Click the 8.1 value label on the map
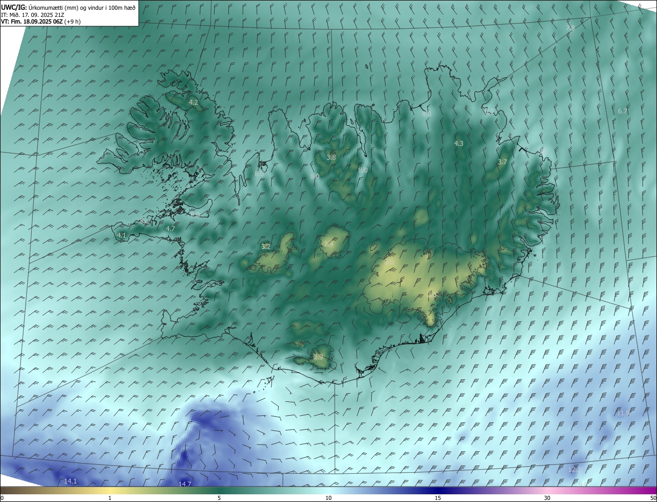 point(145,222)
